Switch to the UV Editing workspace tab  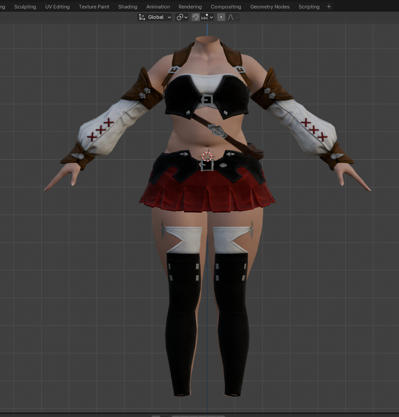[x=57, y=7]
